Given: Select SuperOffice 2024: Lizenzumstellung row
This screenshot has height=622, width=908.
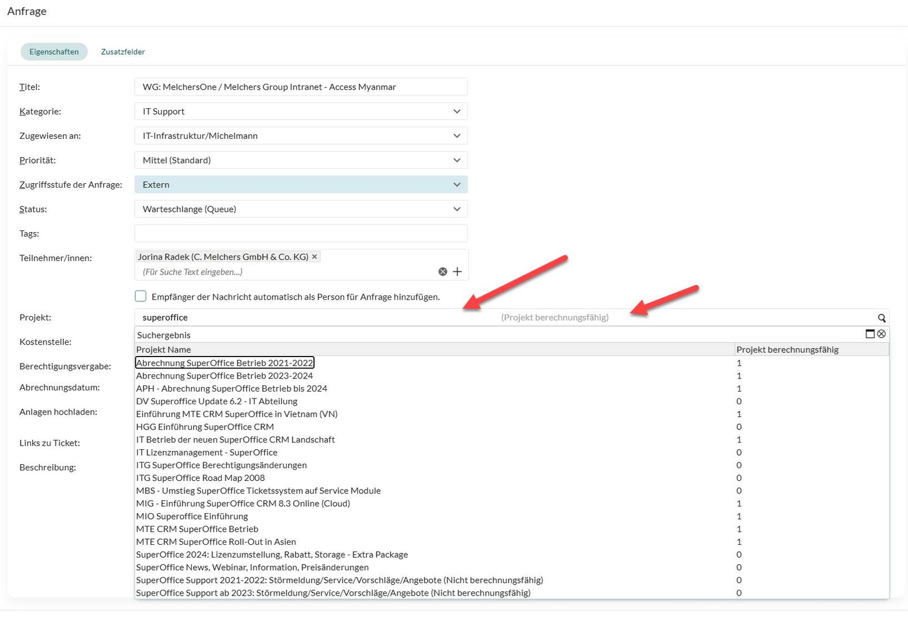Looking at the screenshot, I should click(x=512, y=555).
